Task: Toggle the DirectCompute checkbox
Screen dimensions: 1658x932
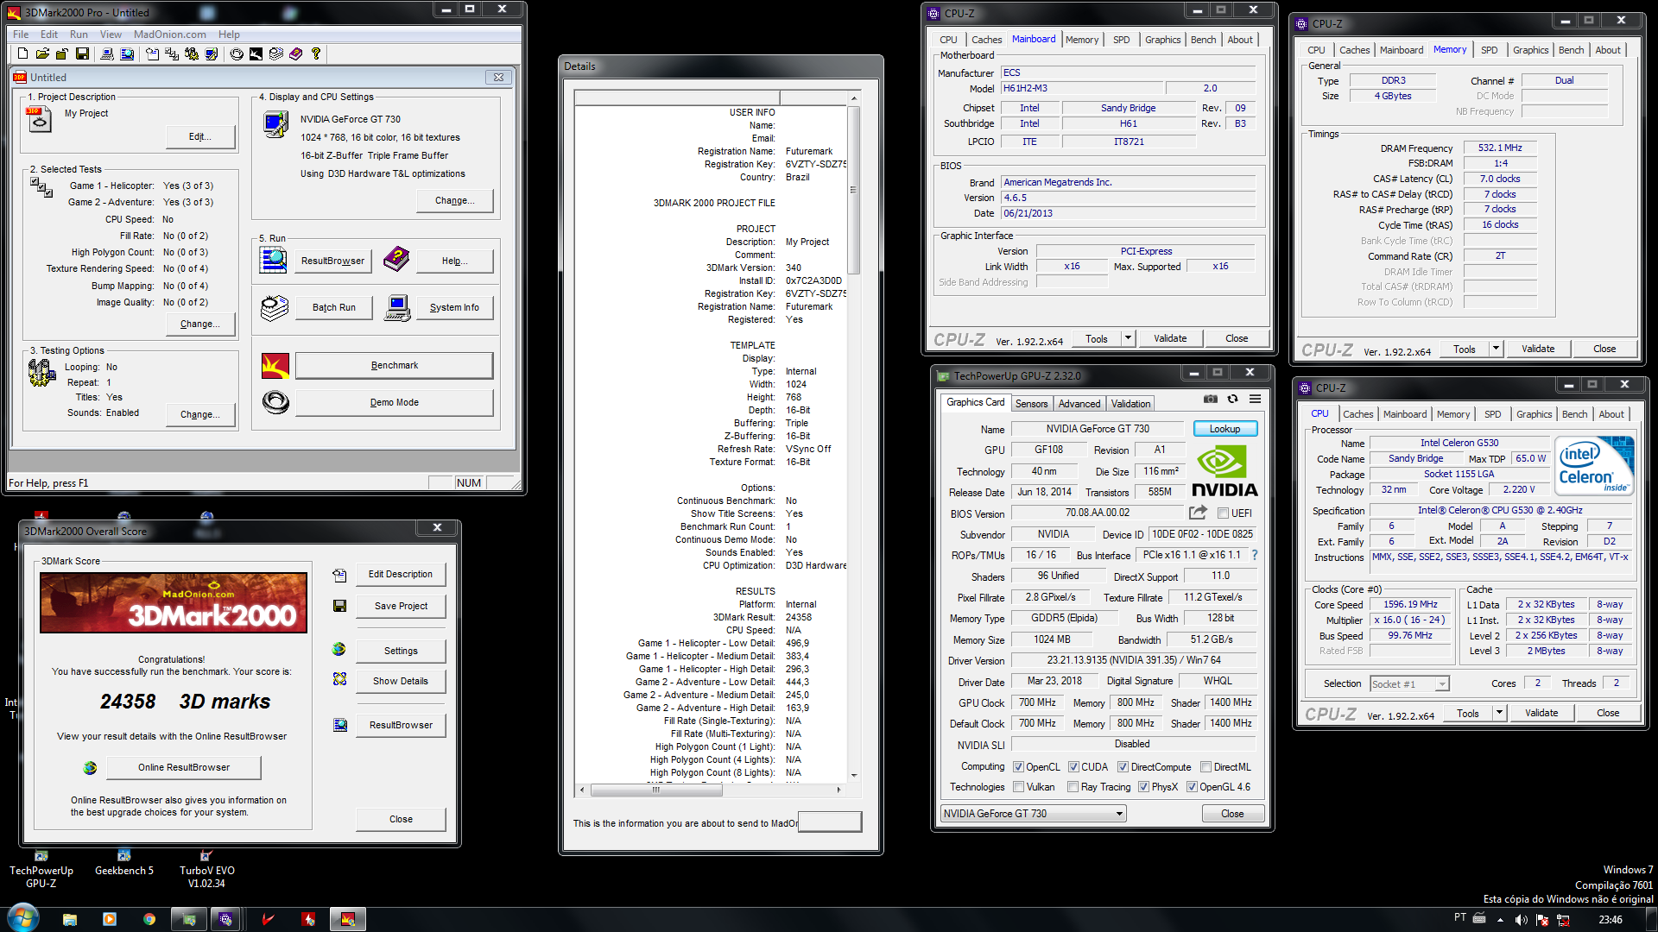Action: pos(1123,767)
